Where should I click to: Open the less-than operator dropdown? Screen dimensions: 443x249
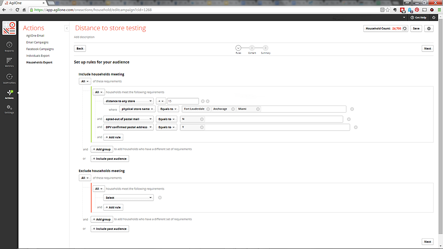coord(161,101)
